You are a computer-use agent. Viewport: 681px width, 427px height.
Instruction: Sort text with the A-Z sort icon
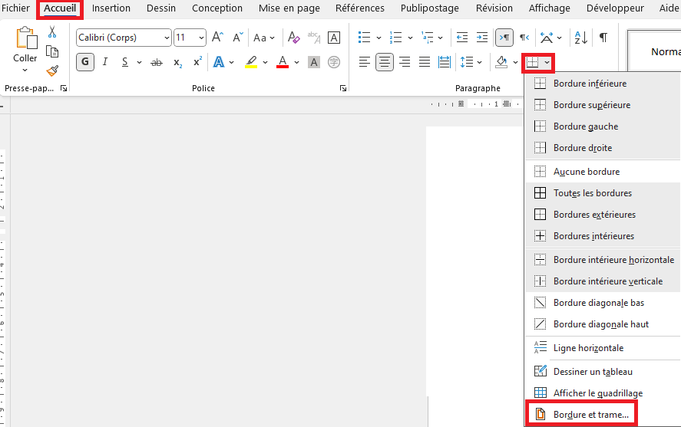click(580, 38)
